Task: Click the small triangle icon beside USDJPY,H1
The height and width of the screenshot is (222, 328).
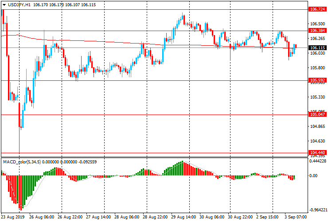Action: [x=3, y=4]
